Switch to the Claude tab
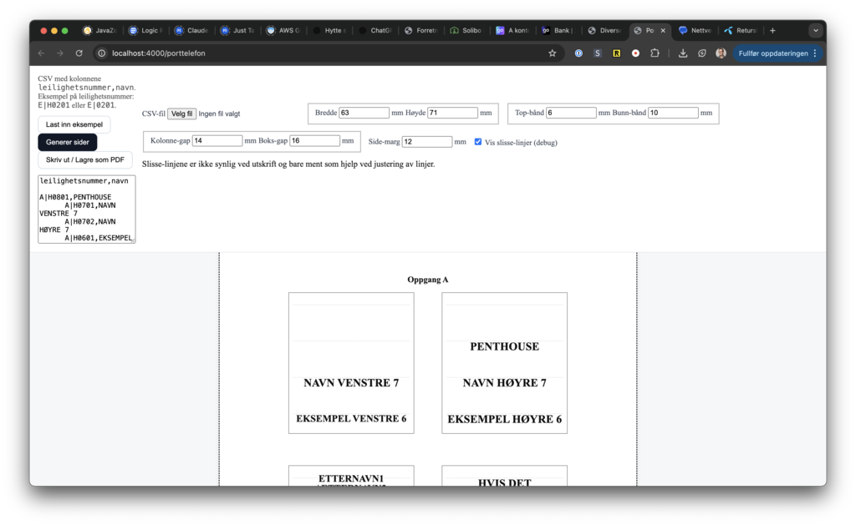The height and width of the screenshot is (525, 856). [192, 31]
